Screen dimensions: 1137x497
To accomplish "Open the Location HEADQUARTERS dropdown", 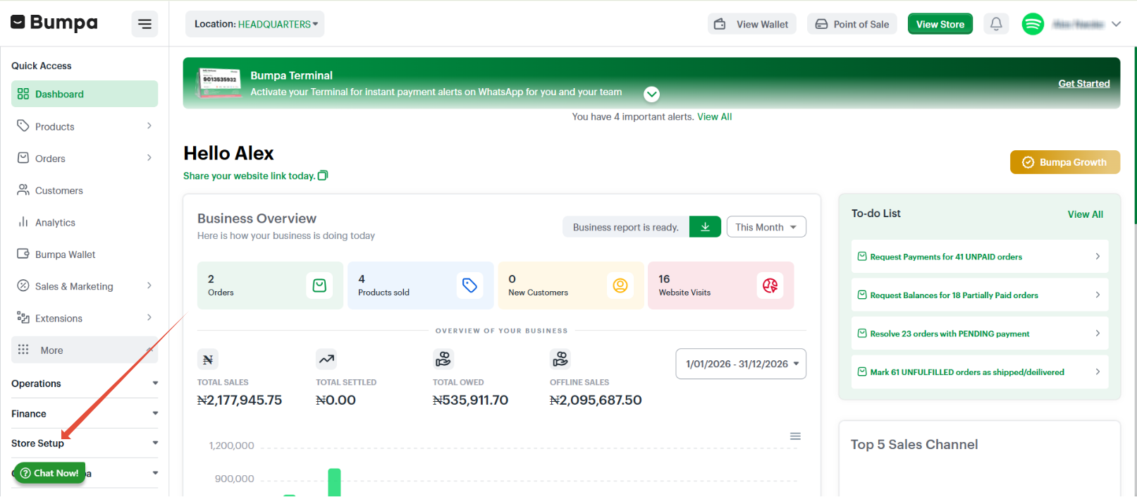I will tap(255, 24).
